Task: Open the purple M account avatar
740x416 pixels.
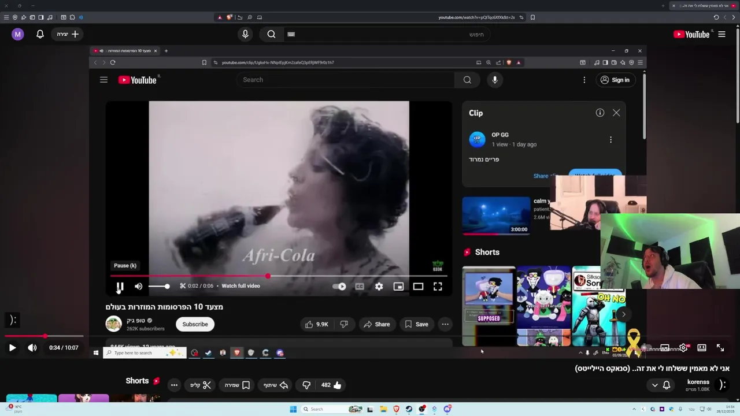Action: point(17,34)
